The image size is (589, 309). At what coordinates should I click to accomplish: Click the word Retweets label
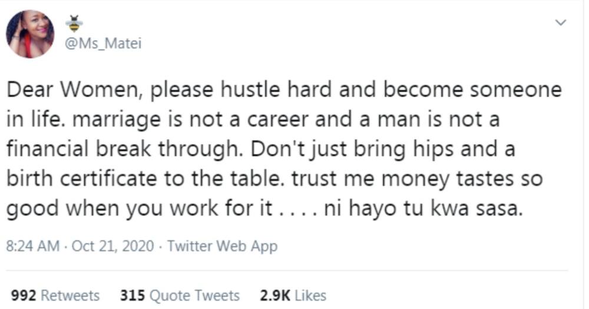click(70, 295)
